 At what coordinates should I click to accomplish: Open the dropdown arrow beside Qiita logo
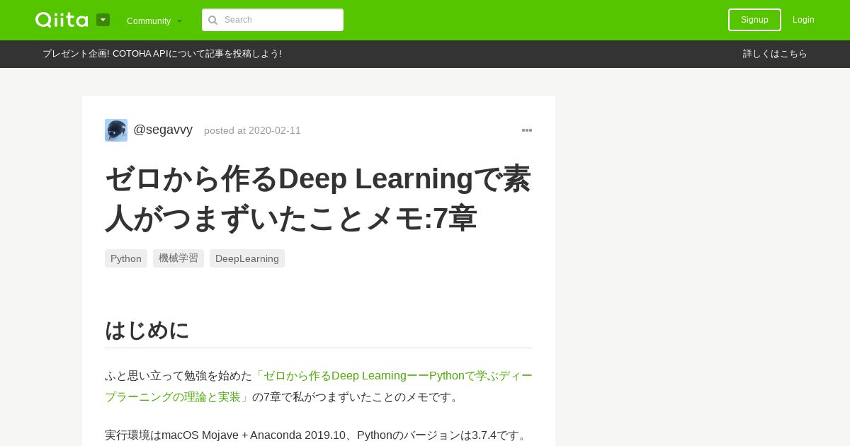tap(103, 20)
